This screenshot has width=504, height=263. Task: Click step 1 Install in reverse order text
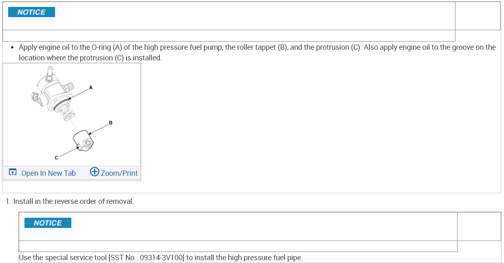tap(73, 201)
